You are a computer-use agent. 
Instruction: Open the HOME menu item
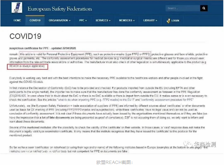17,20
